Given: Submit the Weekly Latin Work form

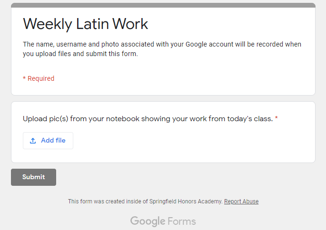Looking at the screenshot, I should tap(33, 177).
